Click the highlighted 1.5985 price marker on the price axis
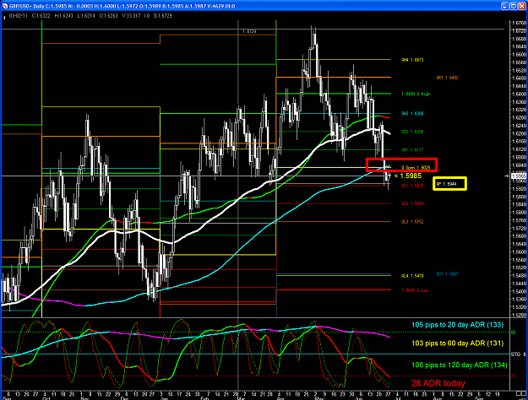This screenshot has width=528, height=400. (x=519, y=176)
